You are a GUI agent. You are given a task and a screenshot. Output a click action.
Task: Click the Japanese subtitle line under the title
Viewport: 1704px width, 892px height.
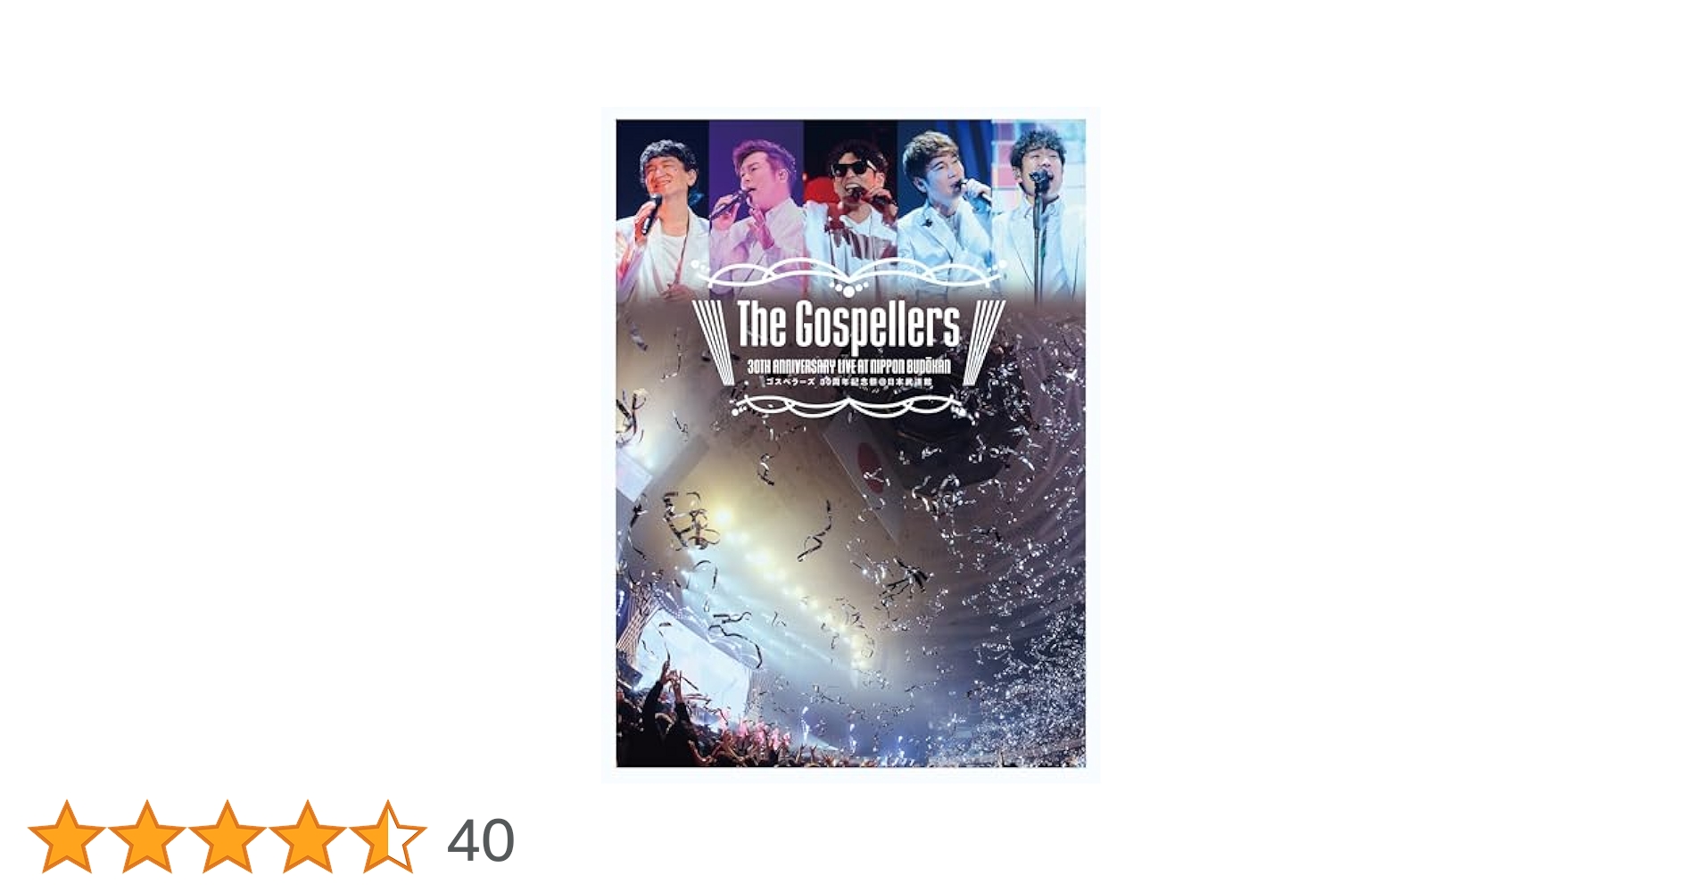[x=847, y=381]
